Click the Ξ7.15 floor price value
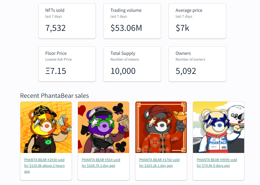The width and height of the screenshot is (260, 185). tap(56, 71)
